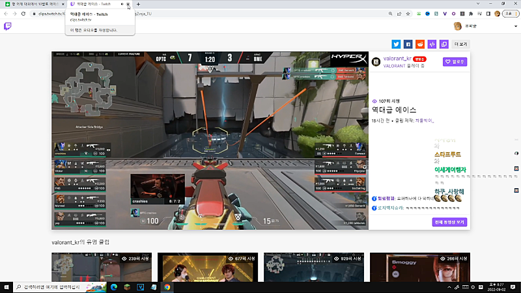Image resolution: width=521 pixels, height=293 pixels.
Task: Open the green extension icon
Action: pyautogui.click(x=419, y=14)
